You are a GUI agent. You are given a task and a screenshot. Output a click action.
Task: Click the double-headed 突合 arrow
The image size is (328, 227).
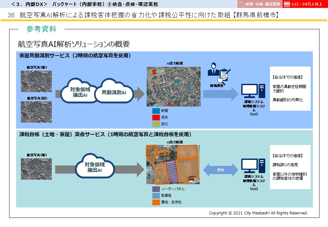click(x=220, y=170)
